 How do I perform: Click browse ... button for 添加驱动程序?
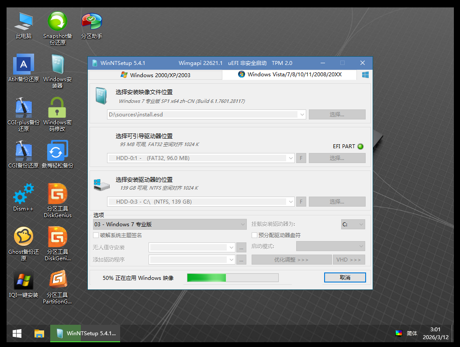[241, 260]
